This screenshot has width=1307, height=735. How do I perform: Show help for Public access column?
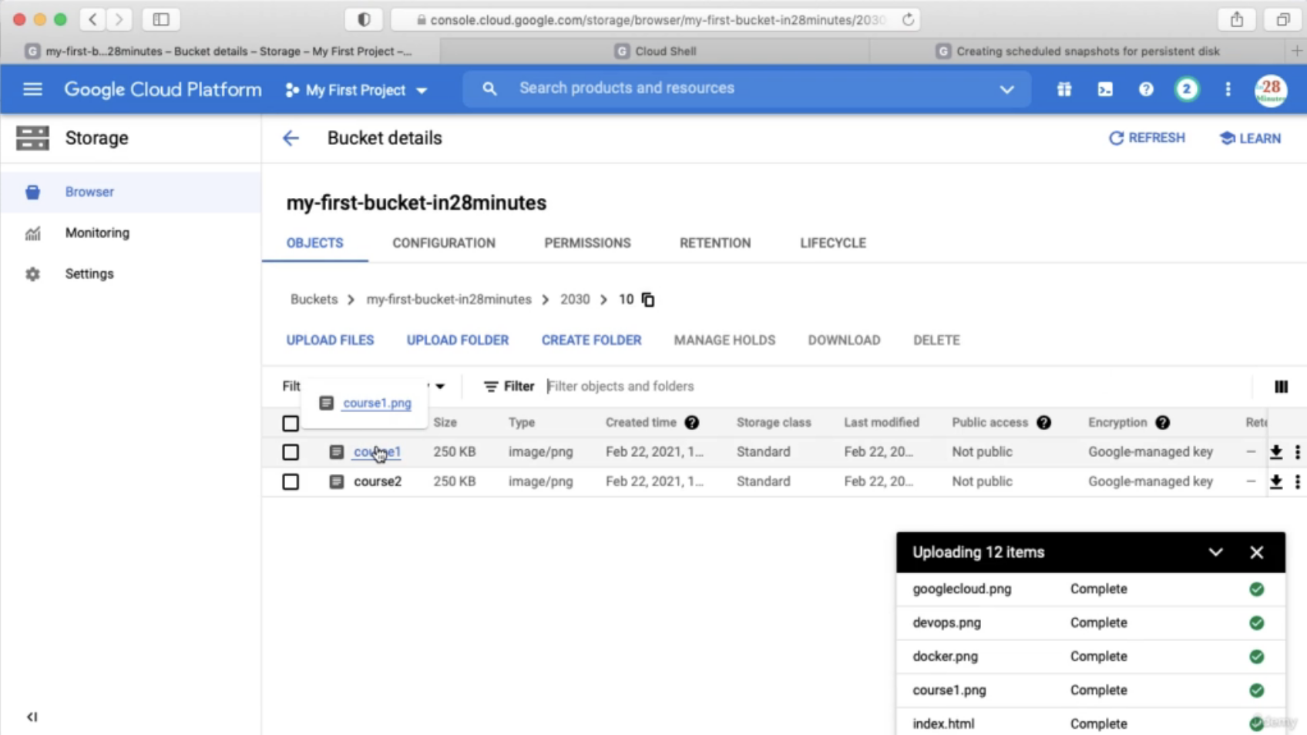1043,422
